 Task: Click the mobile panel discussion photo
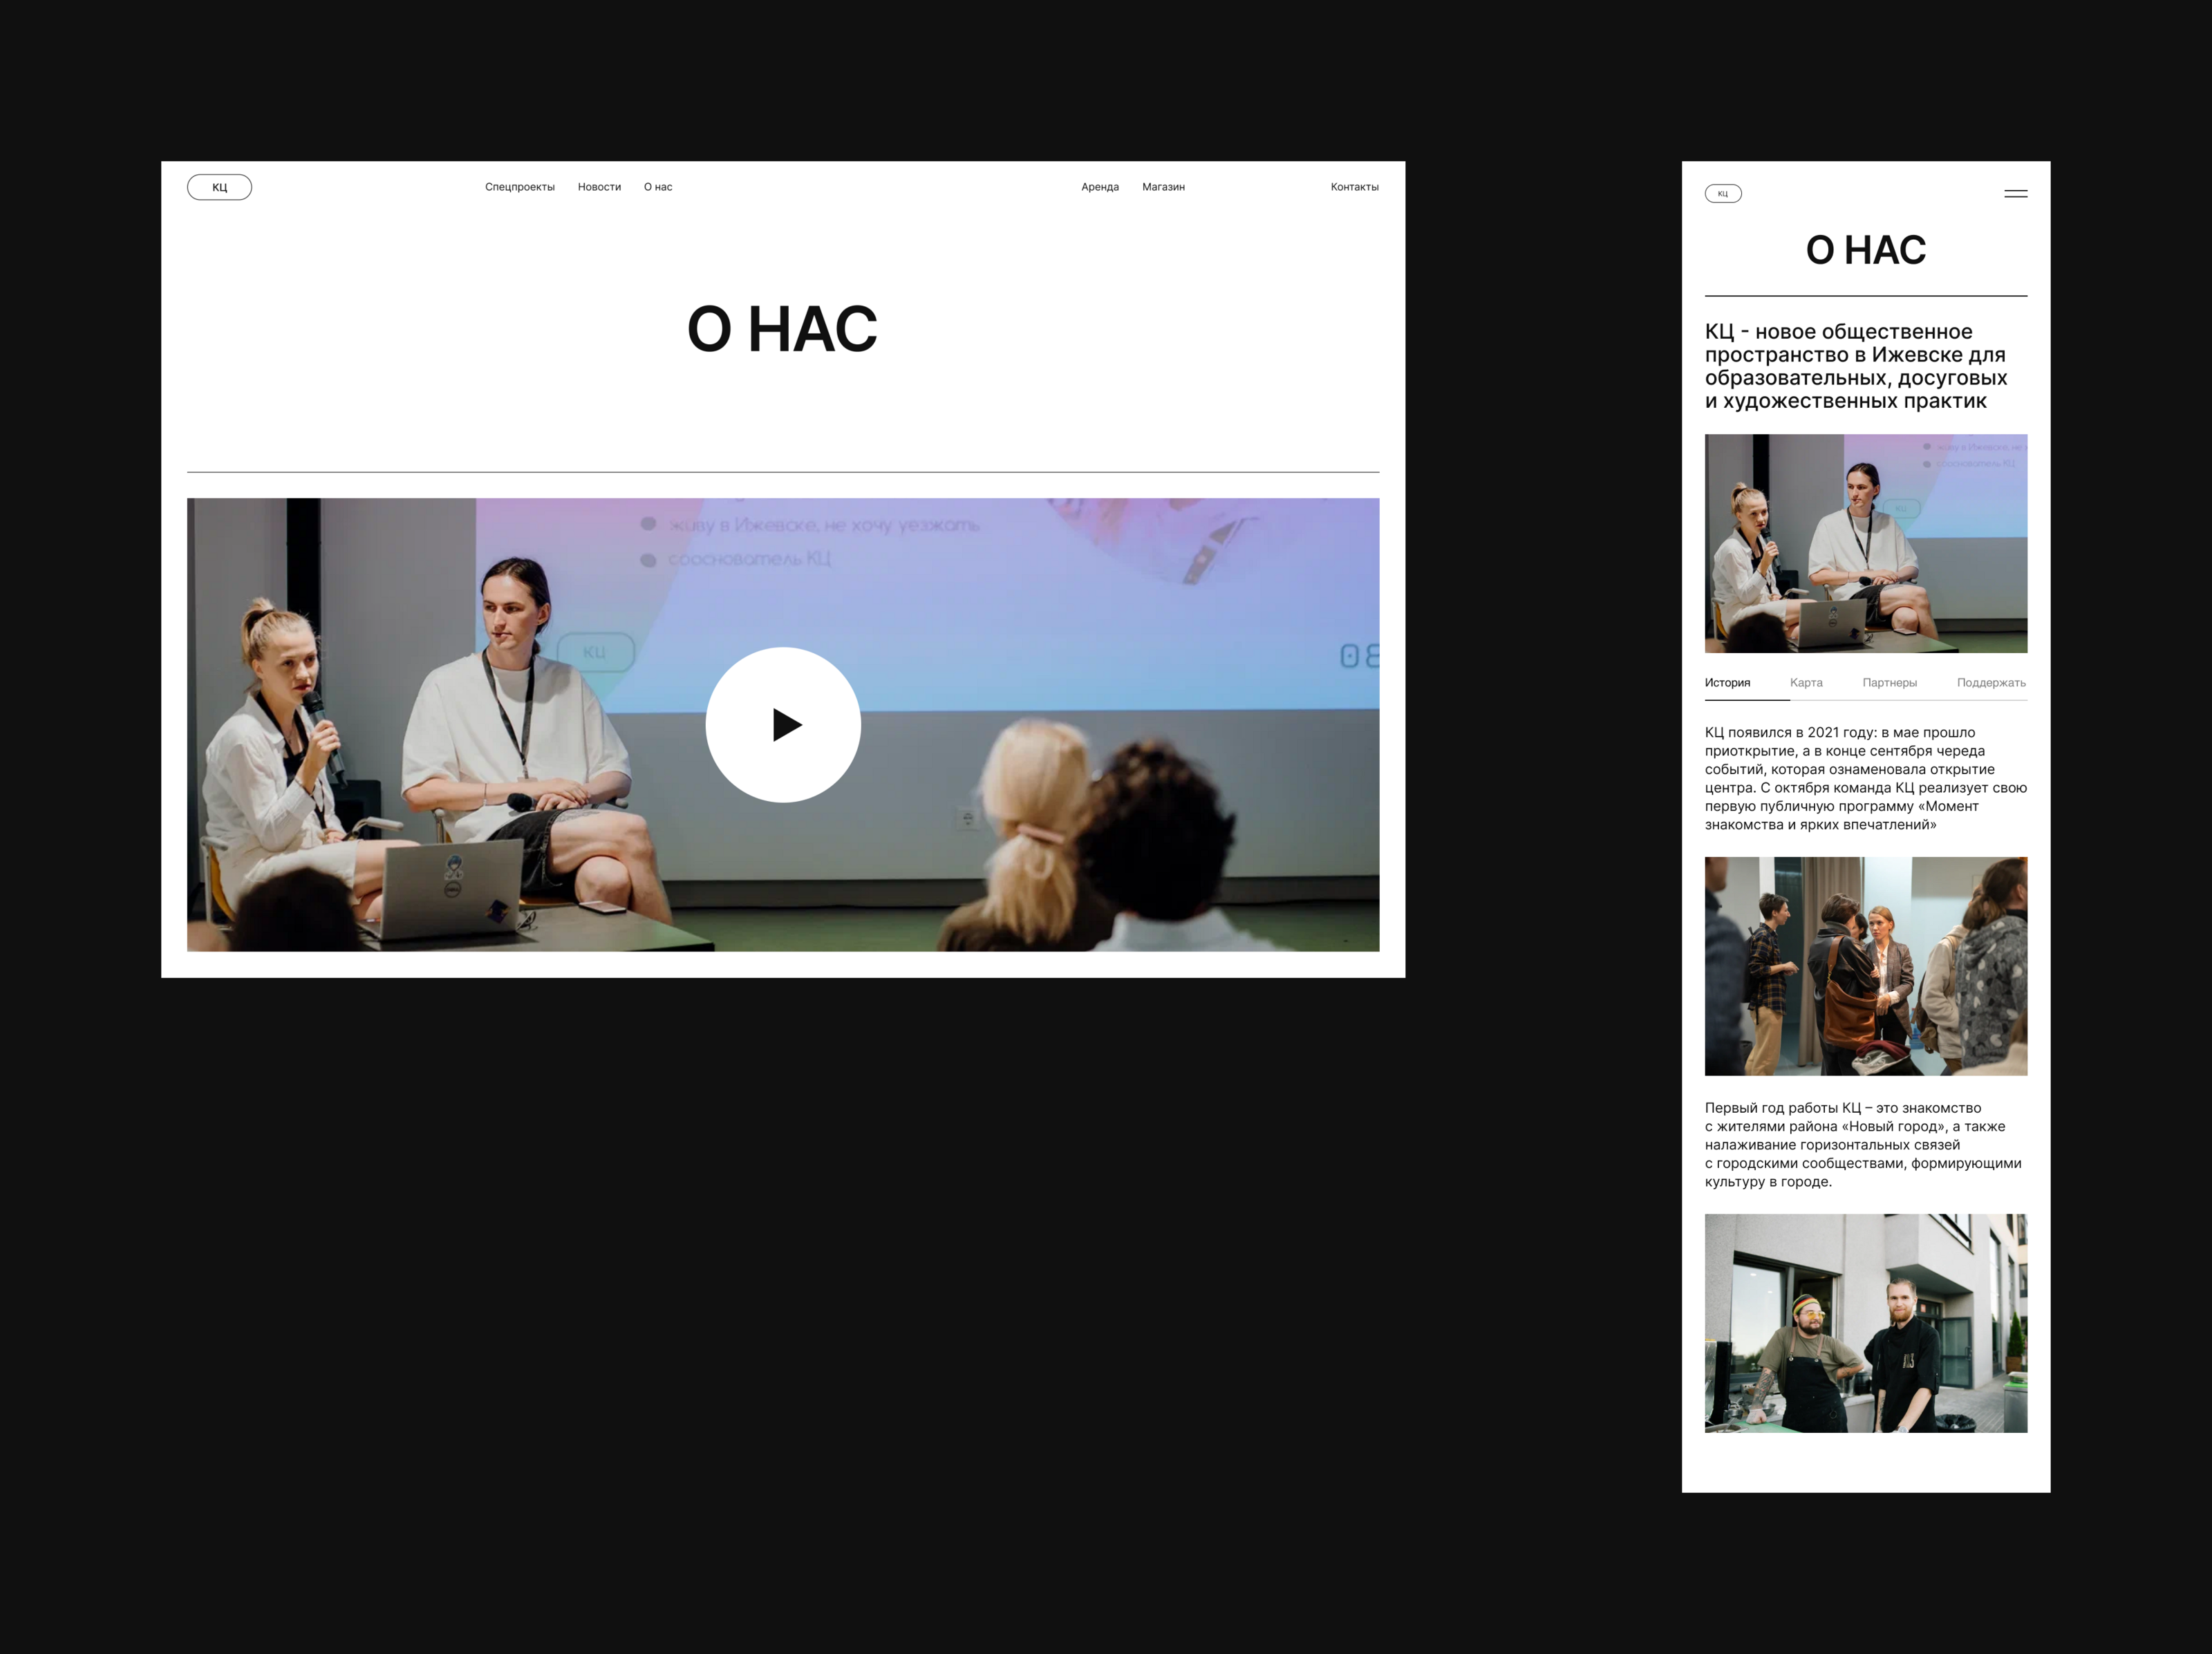pos(1865,543)
